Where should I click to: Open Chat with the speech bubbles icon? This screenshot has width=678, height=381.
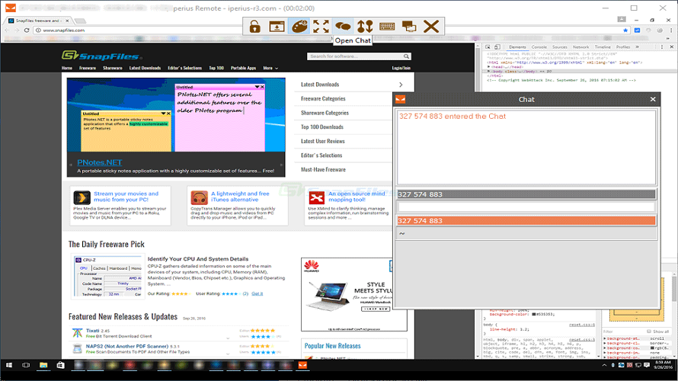click(x=344, y=27)
